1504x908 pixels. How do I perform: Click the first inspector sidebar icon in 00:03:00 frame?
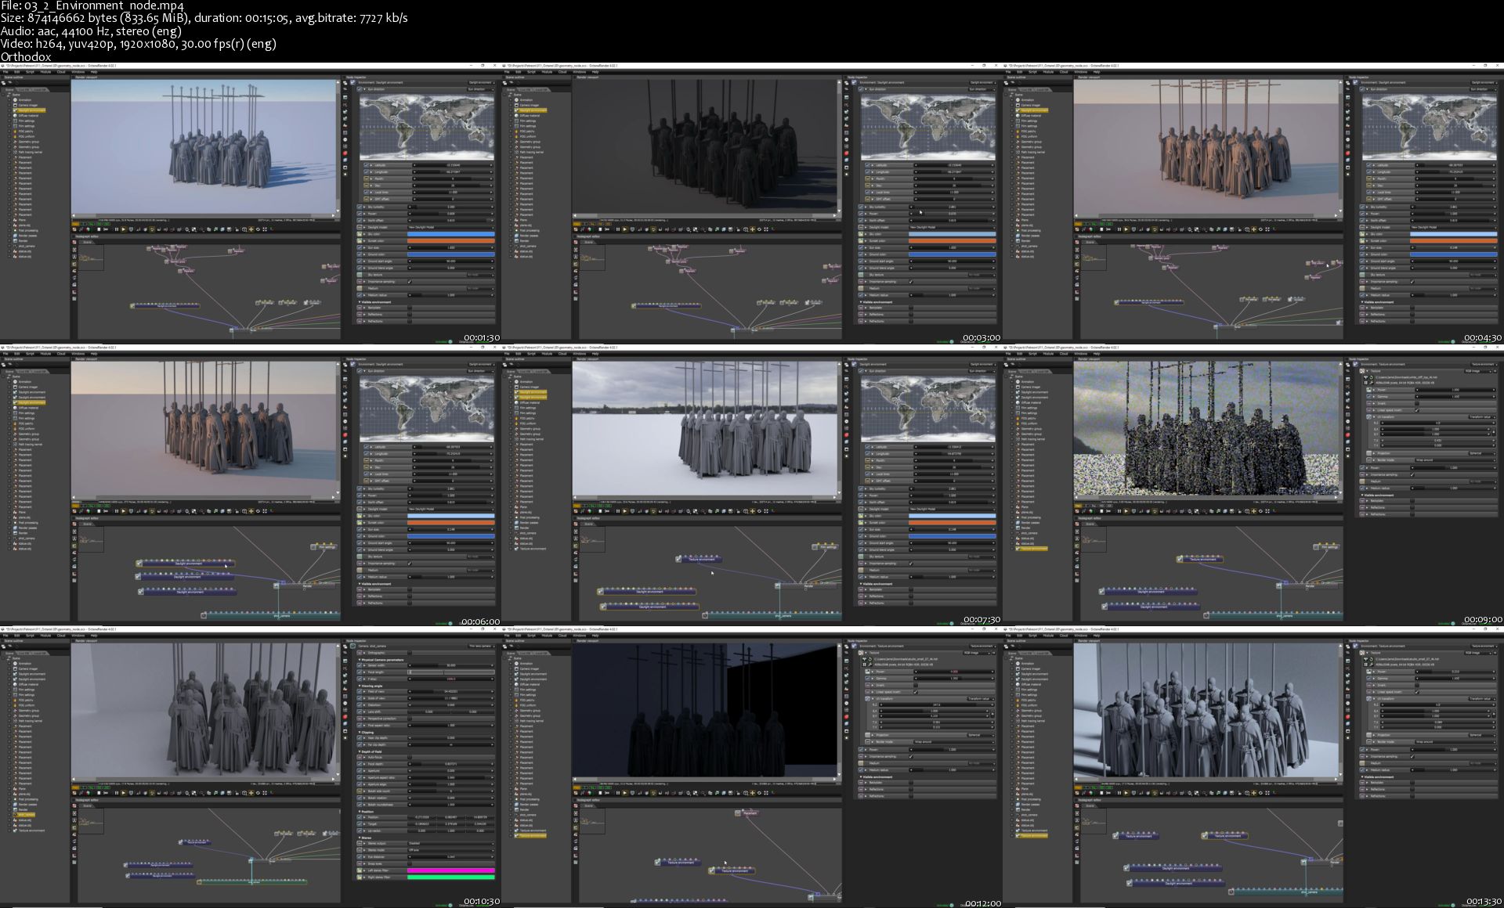tap(847, 82)
